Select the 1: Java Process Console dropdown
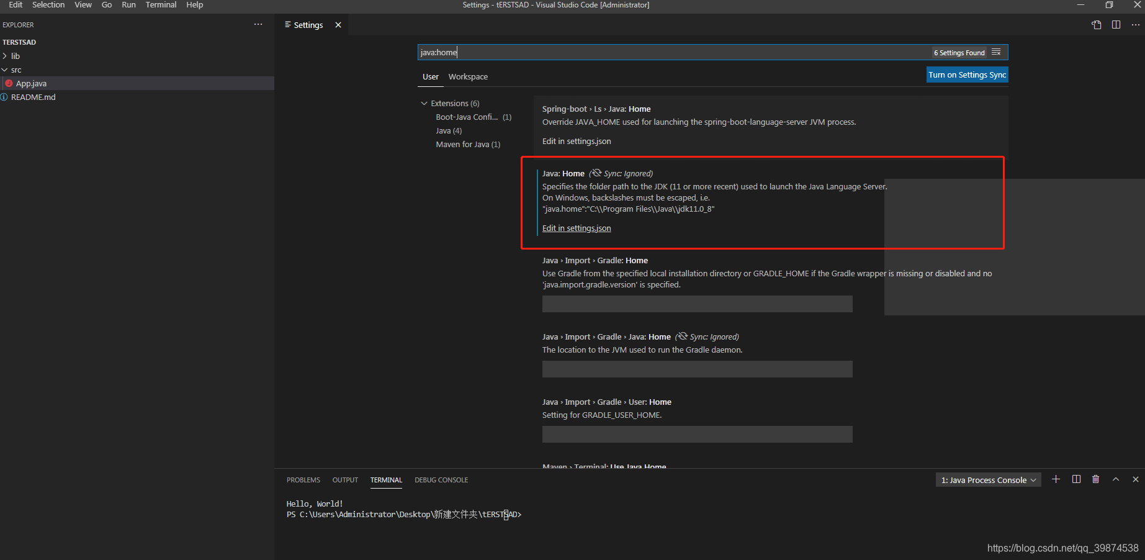Screen dimensions: 1145x560 click(x=988, y=480)
